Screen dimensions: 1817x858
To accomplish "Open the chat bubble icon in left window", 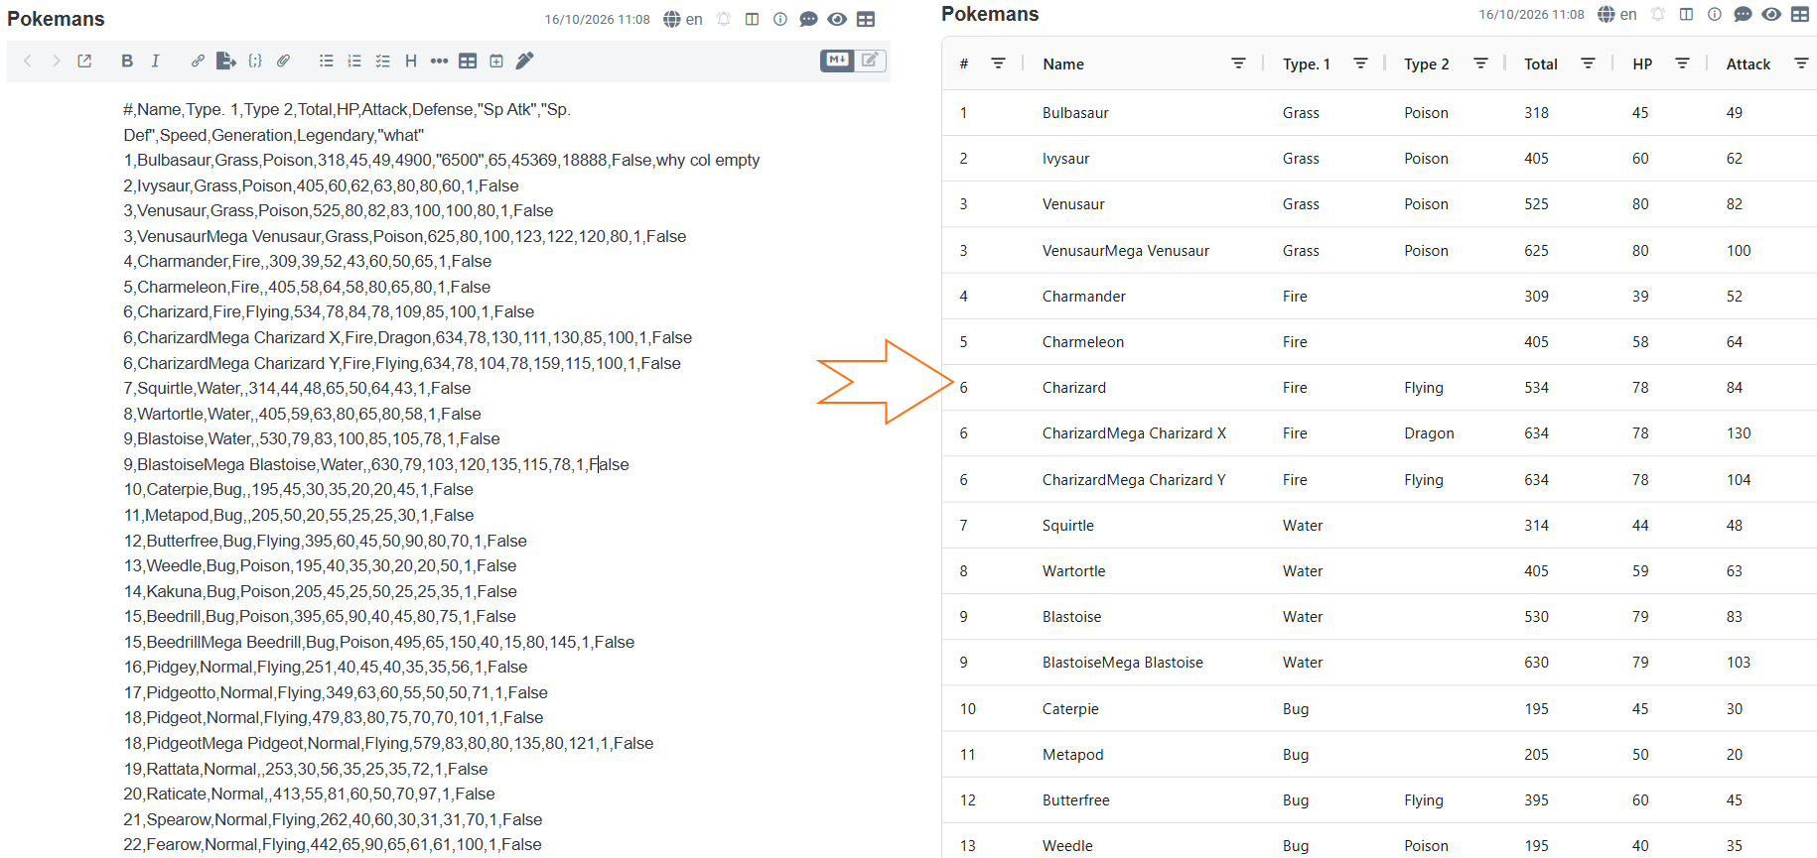I will 809,19.
